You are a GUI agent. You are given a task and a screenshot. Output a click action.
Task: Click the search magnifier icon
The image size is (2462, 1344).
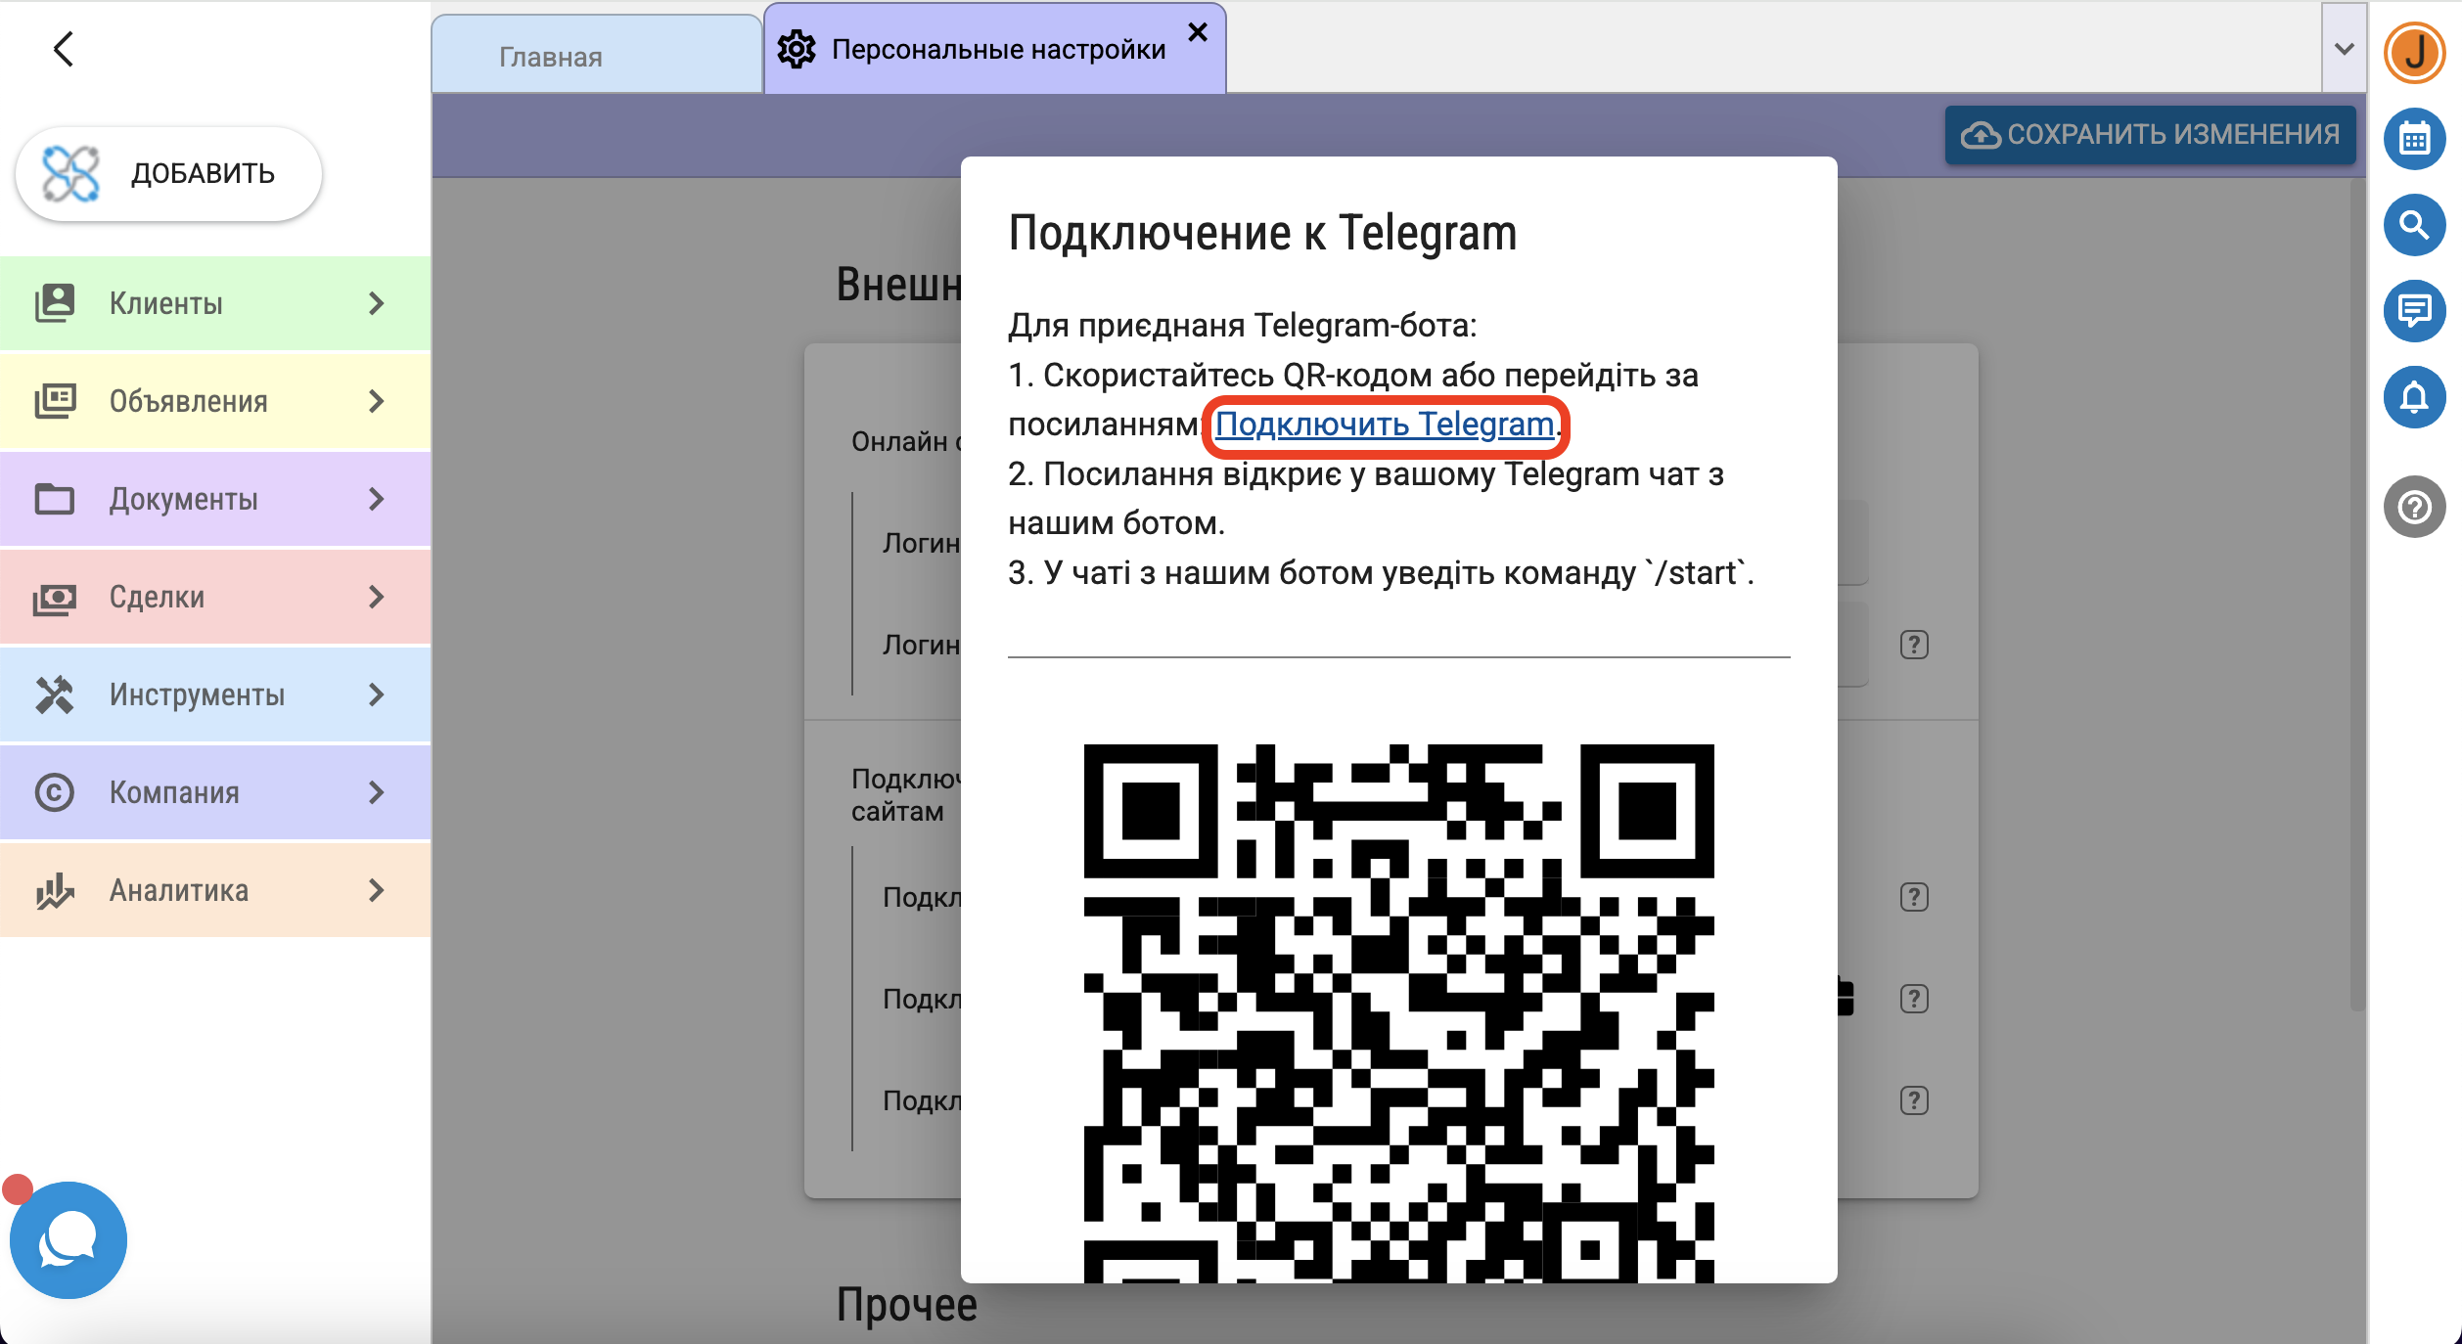(2414, 225)
